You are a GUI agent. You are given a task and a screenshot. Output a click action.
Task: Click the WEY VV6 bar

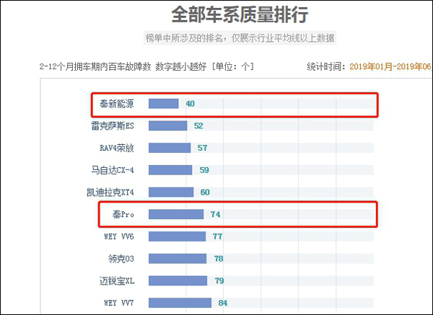pos(178,236)
